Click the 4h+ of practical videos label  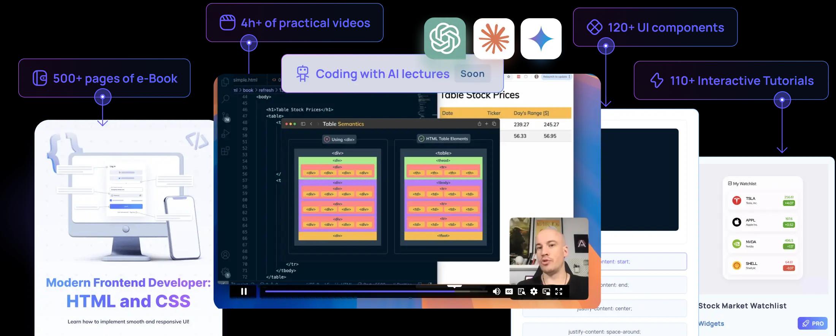coord(306,23)
